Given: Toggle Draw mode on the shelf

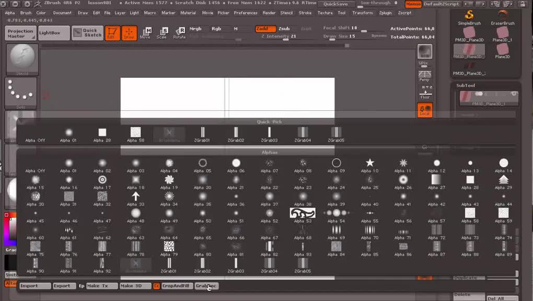Looking at the screenshot, I should click(129, 33).
